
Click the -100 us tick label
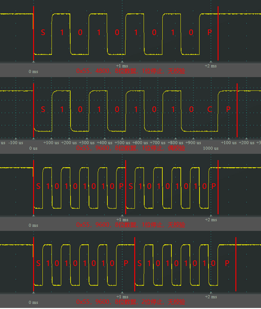pos(16,142)
